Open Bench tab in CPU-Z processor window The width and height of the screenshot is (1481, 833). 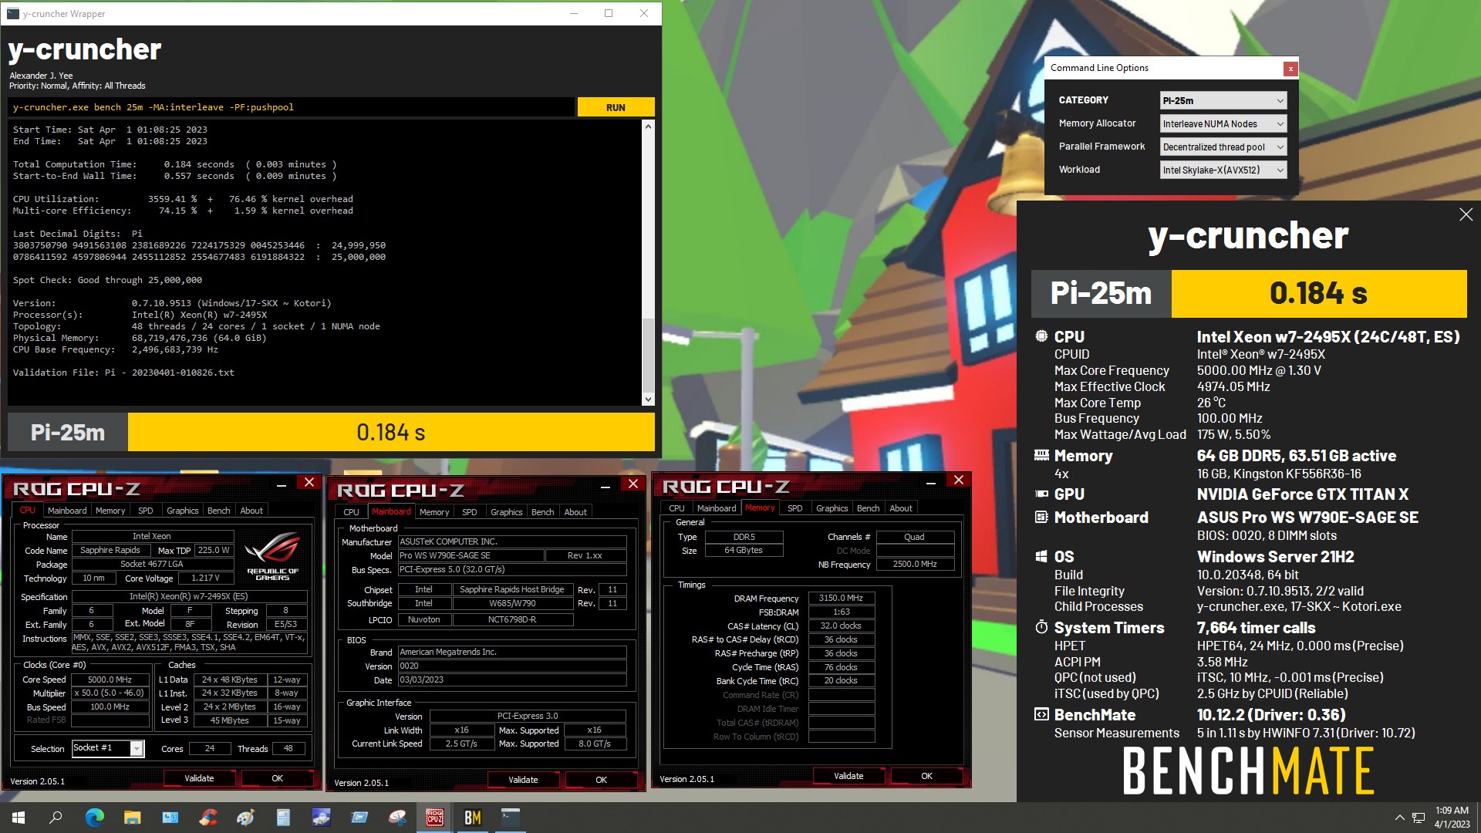pyautogui.click(x=218, y=511)
